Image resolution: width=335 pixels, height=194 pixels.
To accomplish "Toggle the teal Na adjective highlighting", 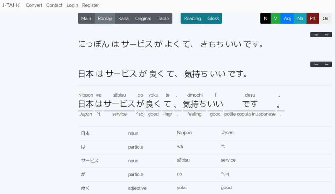I will (x=300, y=19).
